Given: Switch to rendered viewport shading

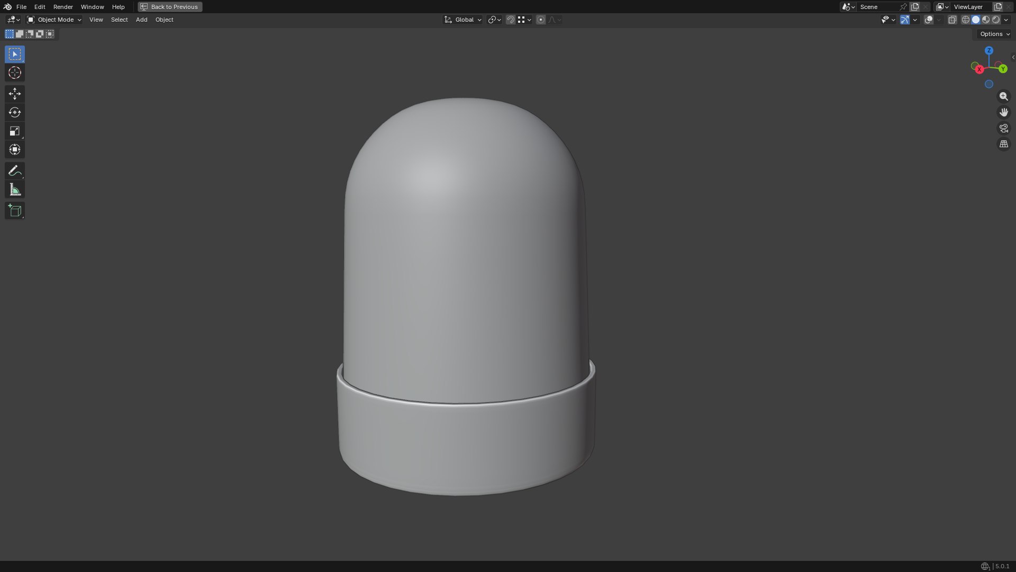Looking at the screenshot, I should click(996, 20).
